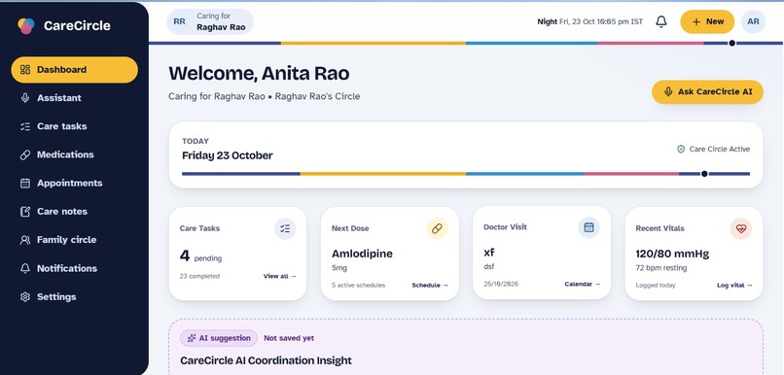The width and height of the screenshot is (784, 375).
Task: Click Not saved yet status text
Action: tap(289, 338)
